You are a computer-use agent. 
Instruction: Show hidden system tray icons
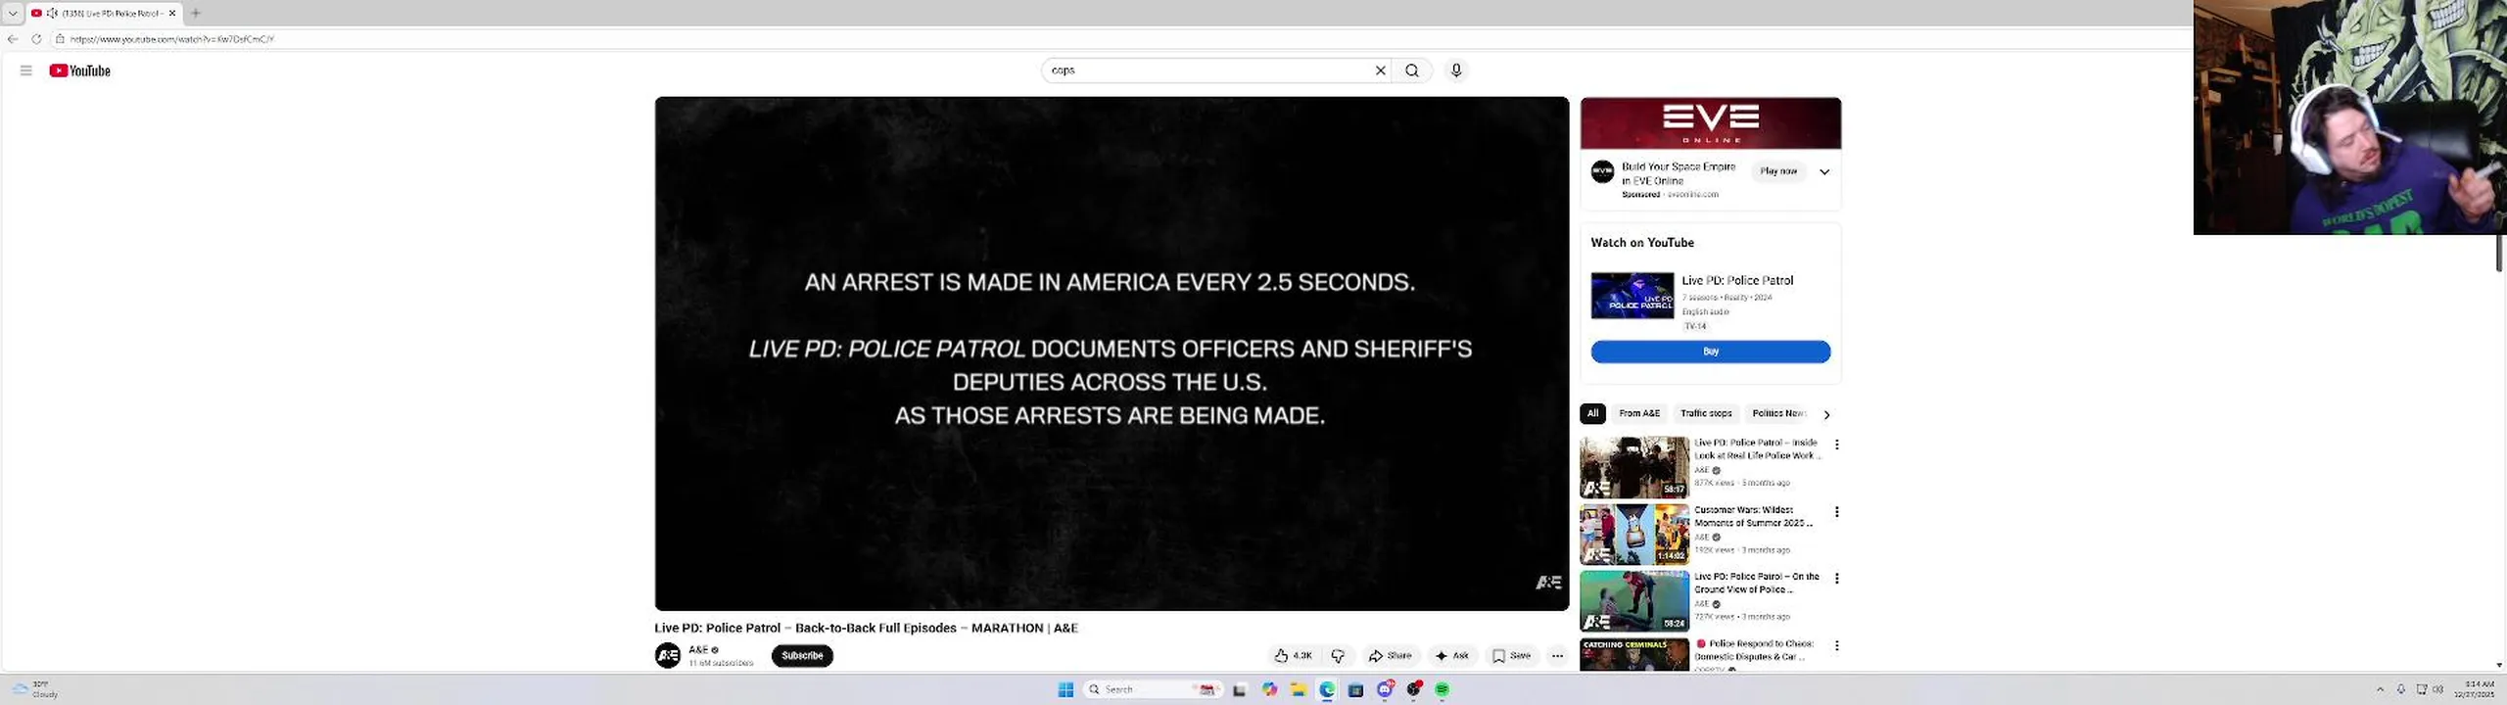click(2380, 689)
